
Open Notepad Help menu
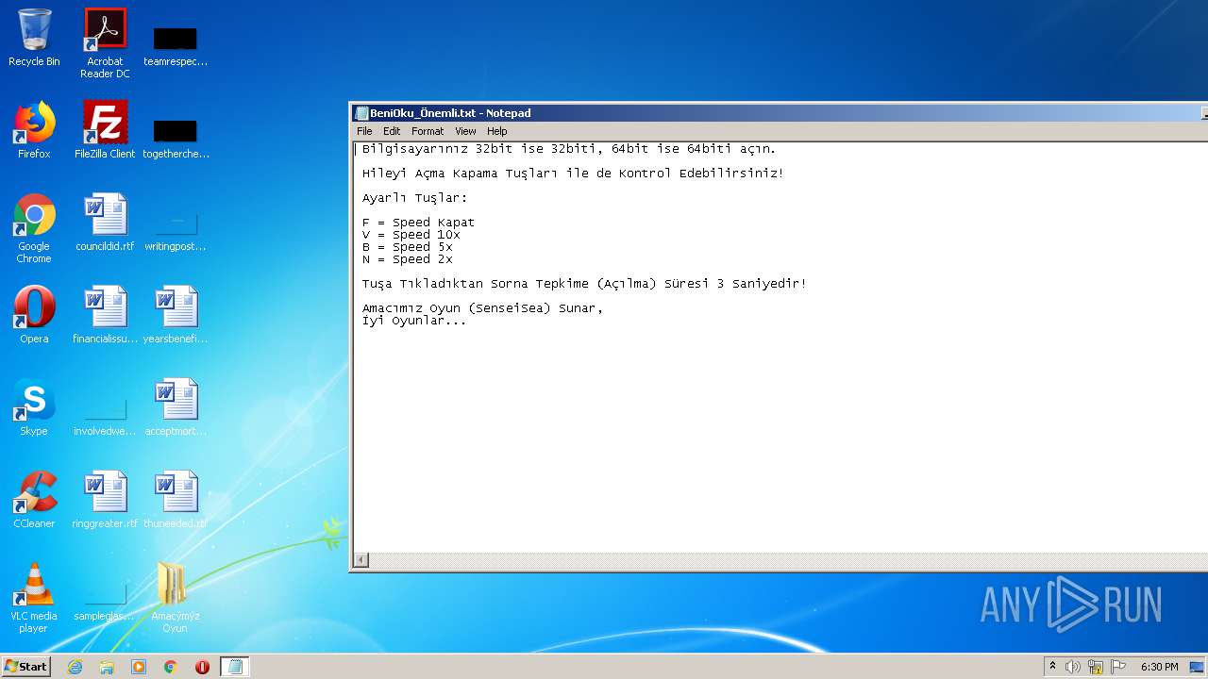(x=497, y=131)
